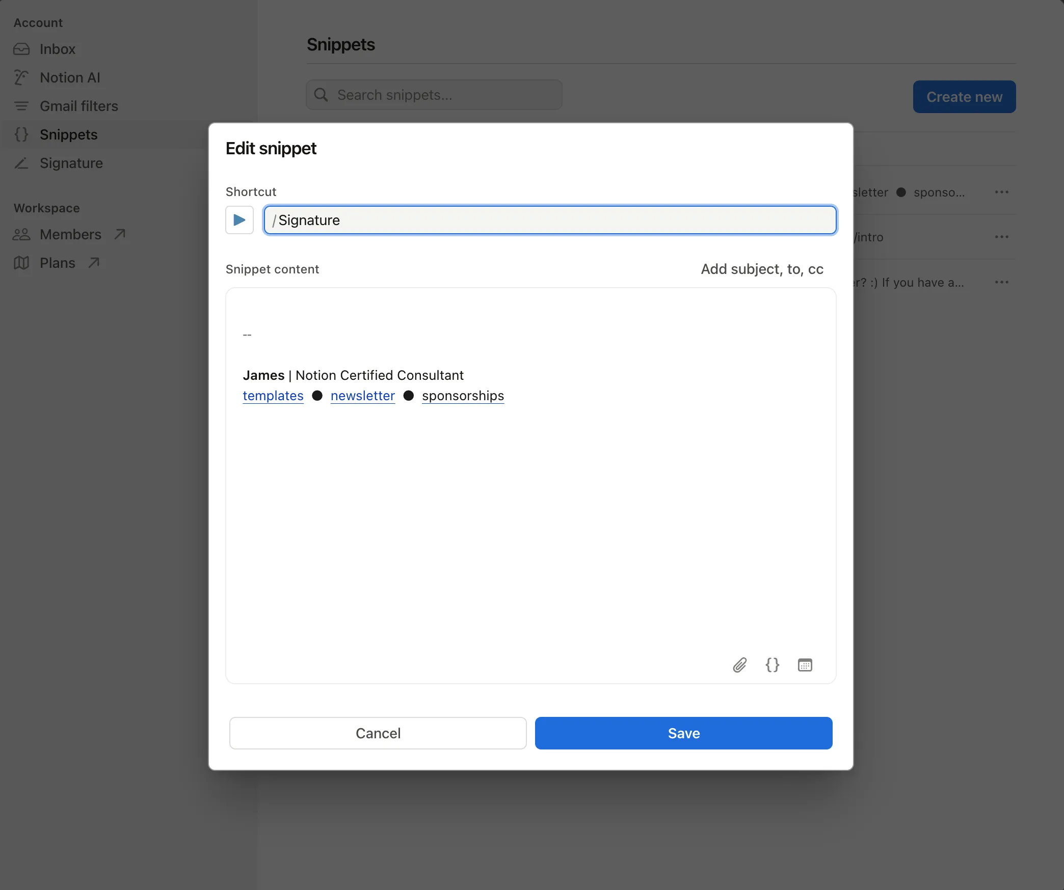This screenshot has height=890, width=1064.
Task: Open Members external link
Action: coord(70,234)
